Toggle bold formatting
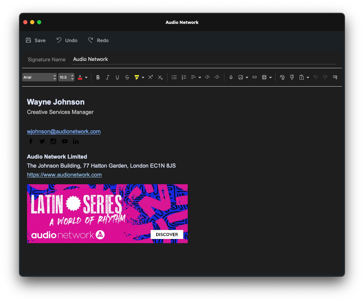This screenshot has height=302, width=364. [x=98, y=77]
